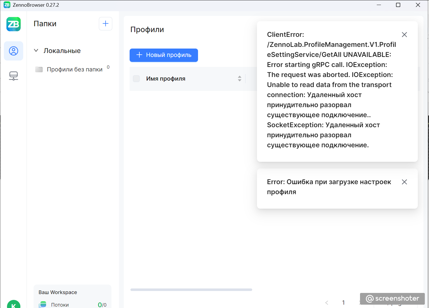Sort by "Имя профиля" using sort arrows

click(239, 79)
